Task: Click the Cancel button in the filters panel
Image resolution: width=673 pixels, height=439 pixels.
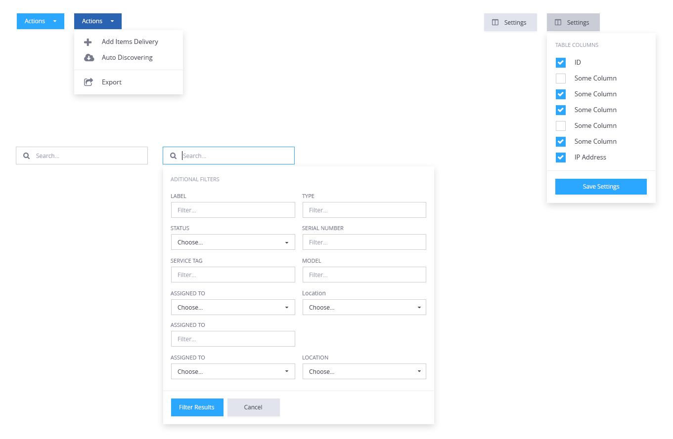Action: [253, 407]
